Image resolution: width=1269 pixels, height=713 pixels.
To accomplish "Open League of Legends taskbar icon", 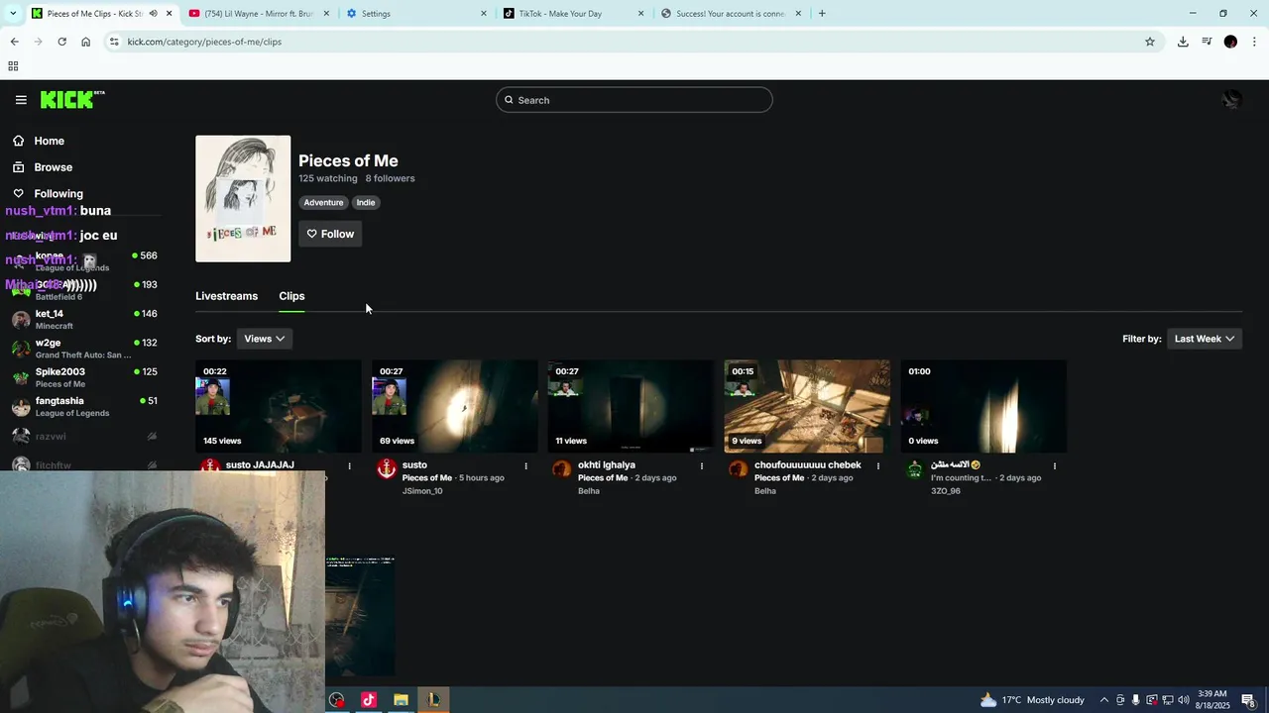I will click(433, 700).
